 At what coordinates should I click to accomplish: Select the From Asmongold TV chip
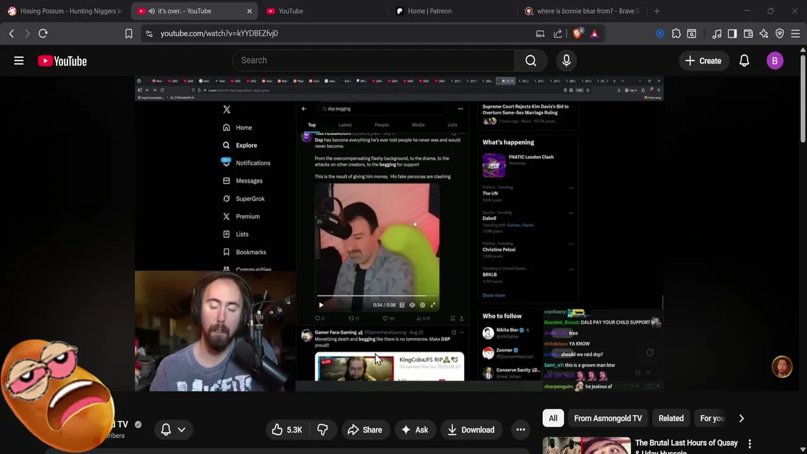[608, 418]
